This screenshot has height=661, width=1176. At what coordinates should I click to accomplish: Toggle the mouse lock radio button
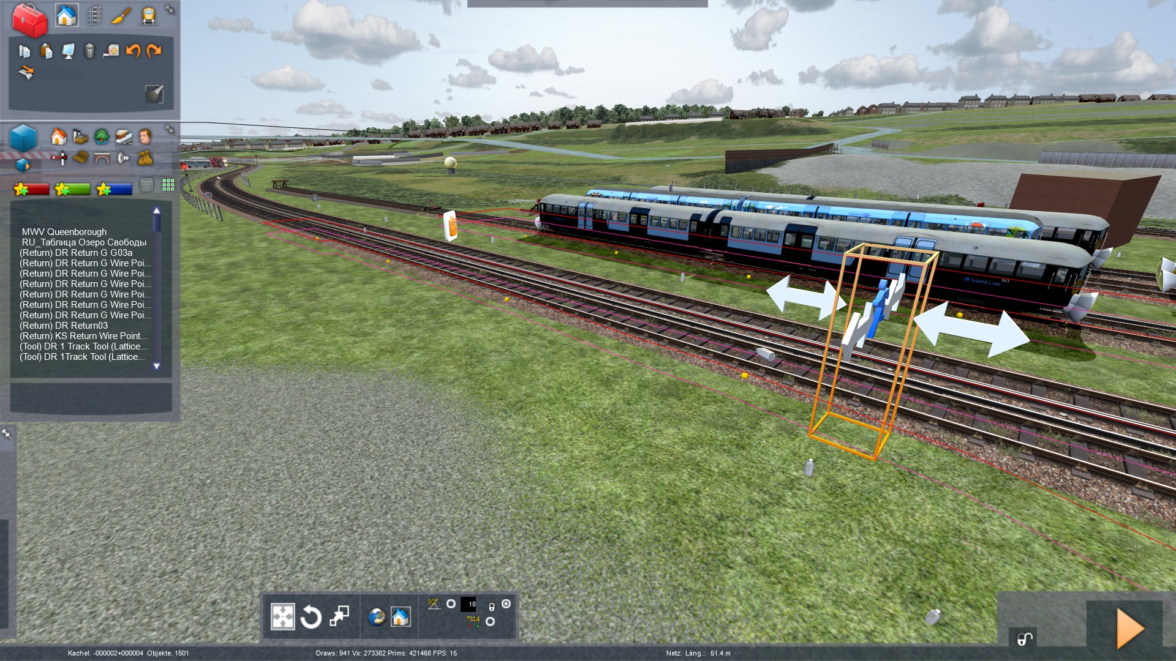click(x=506, y=604)
